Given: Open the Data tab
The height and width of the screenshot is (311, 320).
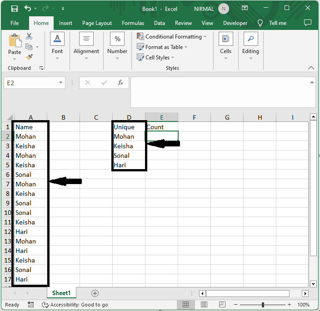Looking at the screenshot, I should [x=160, y=23].
